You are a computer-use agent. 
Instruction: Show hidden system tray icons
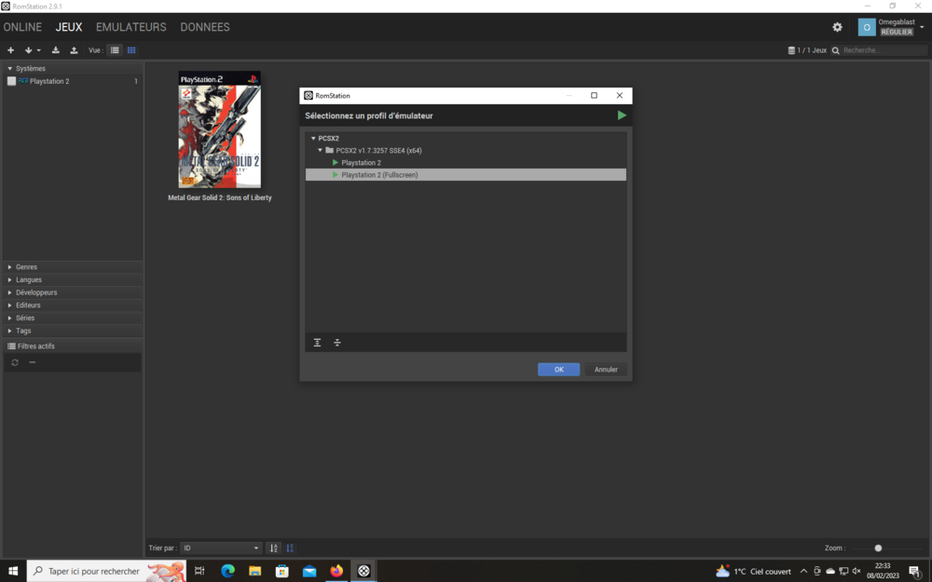click(x=803, y=572)
